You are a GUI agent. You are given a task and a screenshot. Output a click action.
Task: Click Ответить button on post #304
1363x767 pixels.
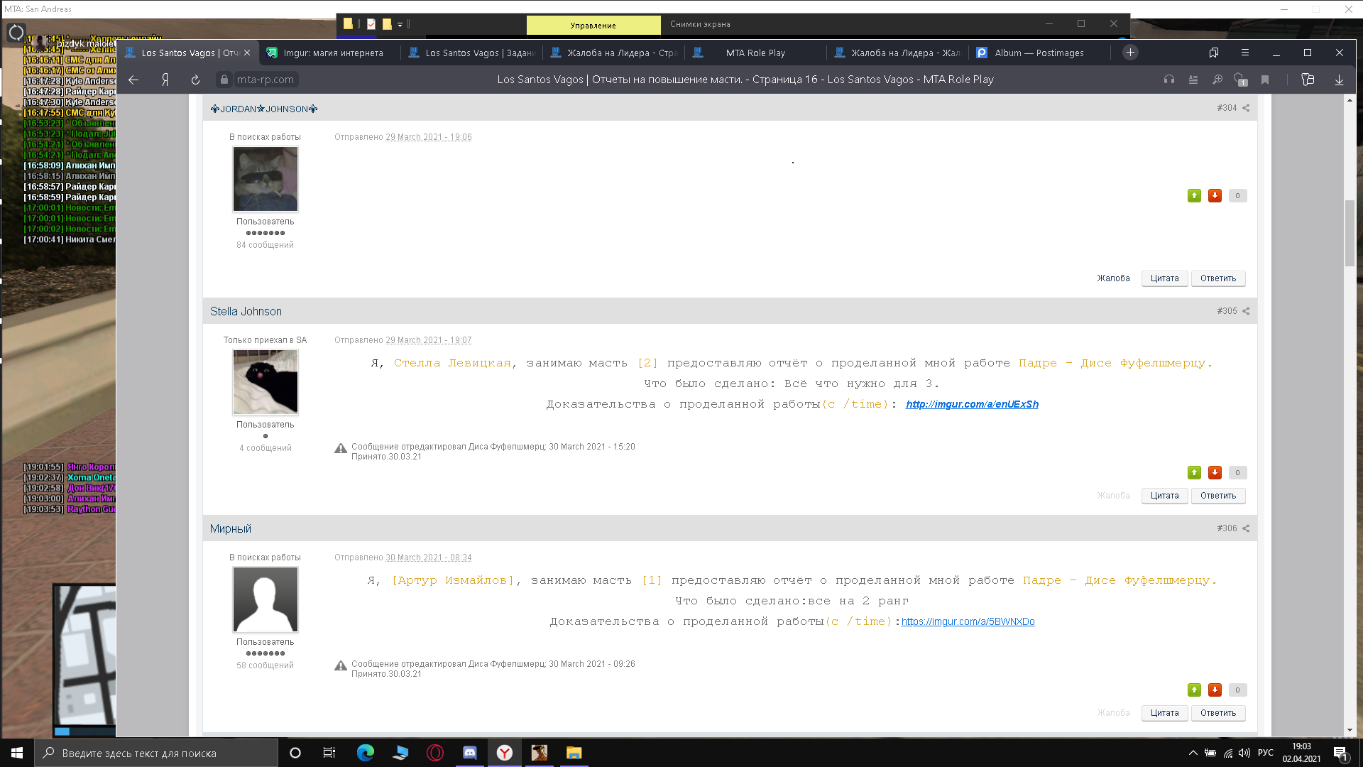pyautogui.click(x=1218, y=278)
